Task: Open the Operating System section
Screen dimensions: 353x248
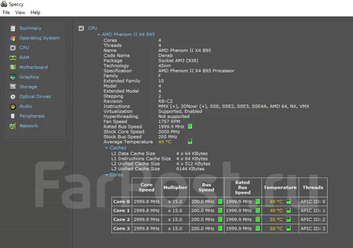Action: point(40,38)
